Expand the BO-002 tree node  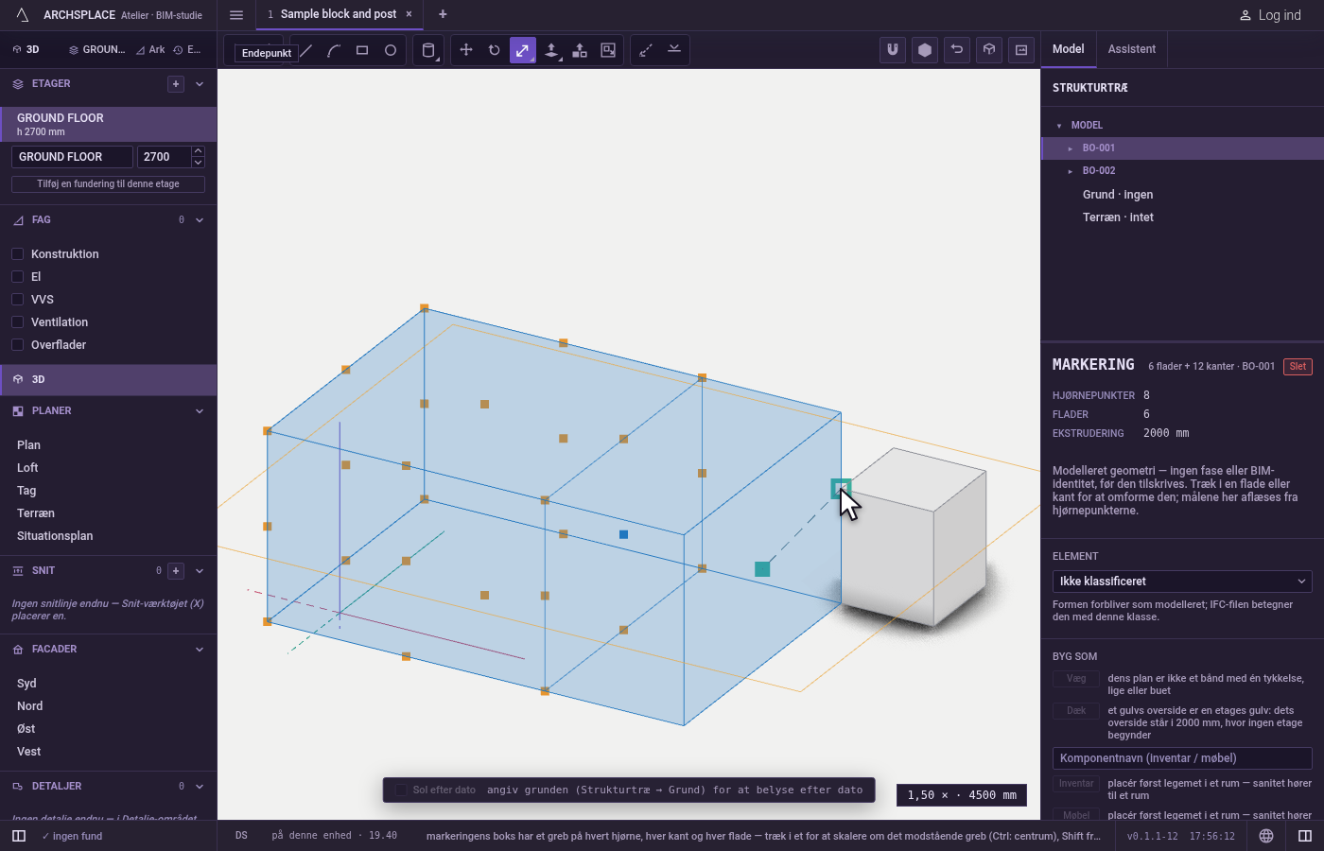tap(1071, 171)
